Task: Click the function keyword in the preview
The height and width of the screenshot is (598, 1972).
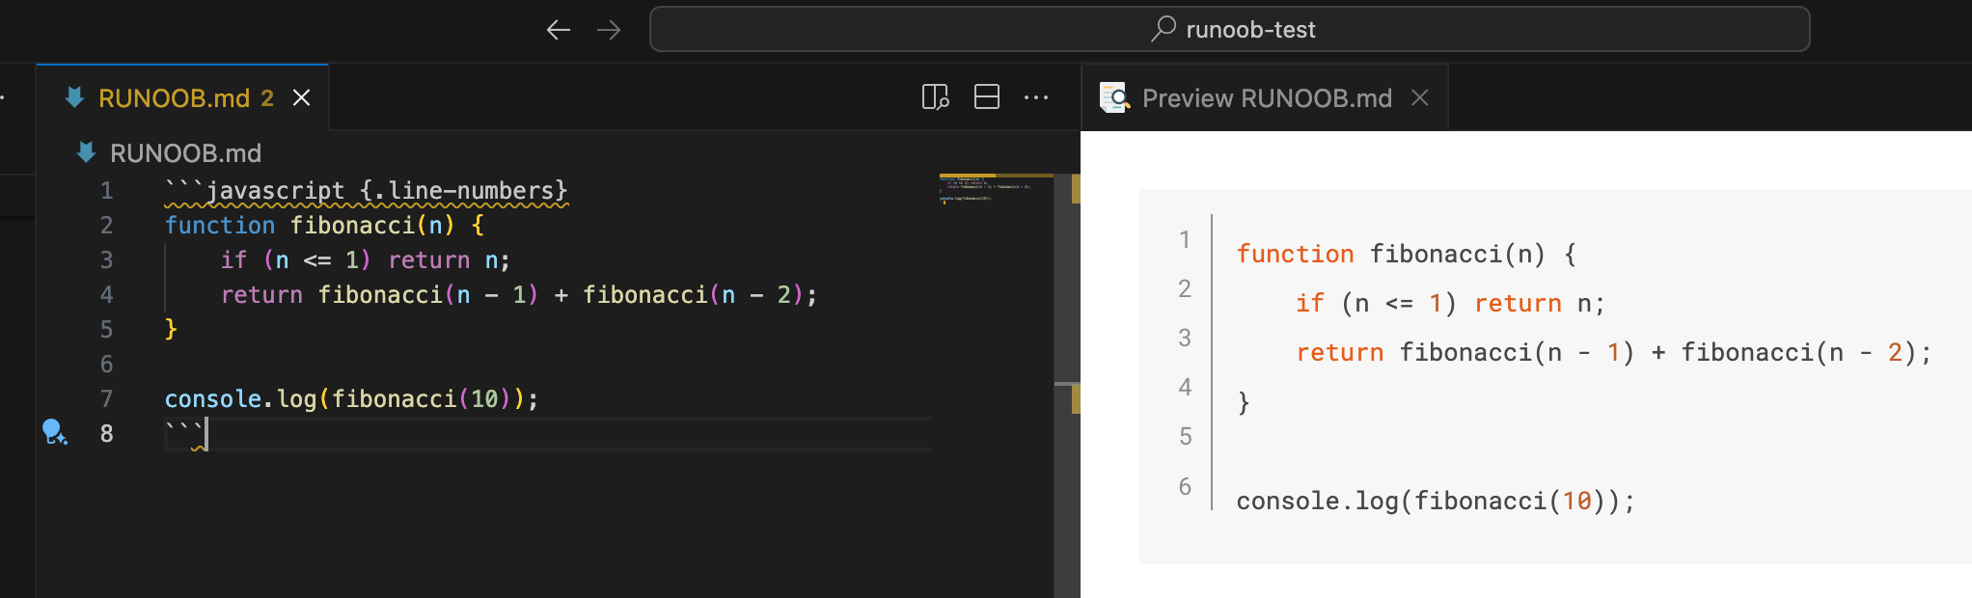Action: pos(1295,255)
